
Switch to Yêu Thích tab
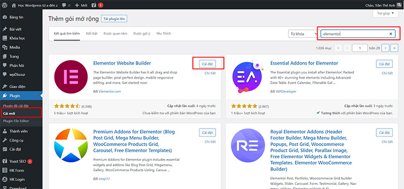click(163, 34)
